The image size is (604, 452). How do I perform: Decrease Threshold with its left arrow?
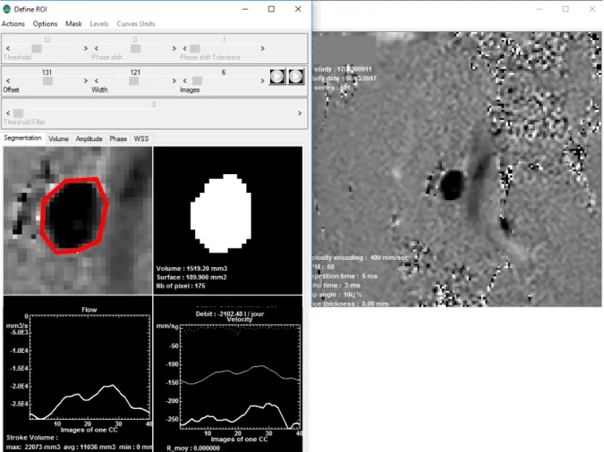tap(8, 48)
